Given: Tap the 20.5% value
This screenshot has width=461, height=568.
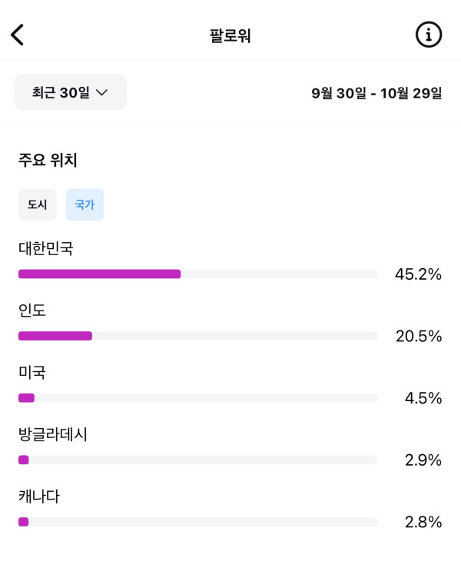Looking at the screenshot, I should click(x=418, y=336).
